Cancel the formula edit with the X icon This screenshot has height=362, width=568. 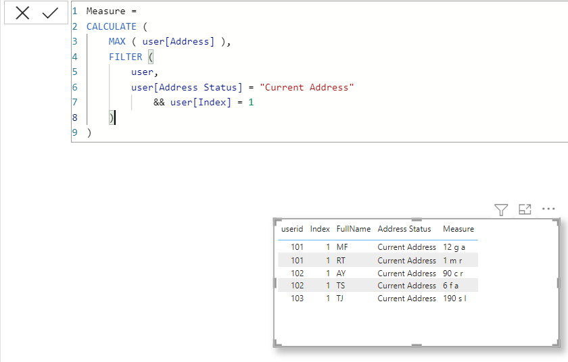[x=22, y=14]
